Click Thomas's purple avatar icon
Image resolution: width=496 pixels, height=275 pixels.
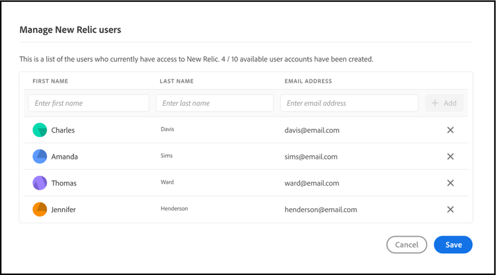click(40, 183)
